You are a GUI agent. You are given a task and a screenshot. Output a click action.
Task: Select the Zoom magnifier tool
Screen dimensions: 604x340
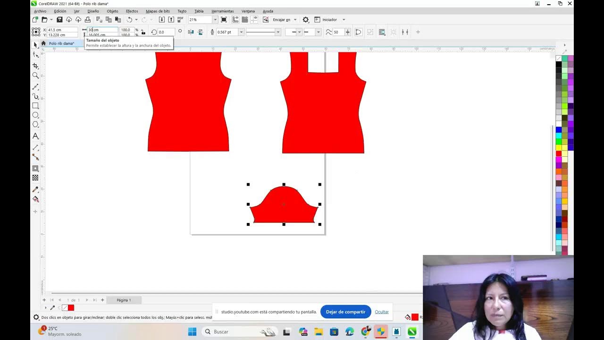(x=35, y=76)
